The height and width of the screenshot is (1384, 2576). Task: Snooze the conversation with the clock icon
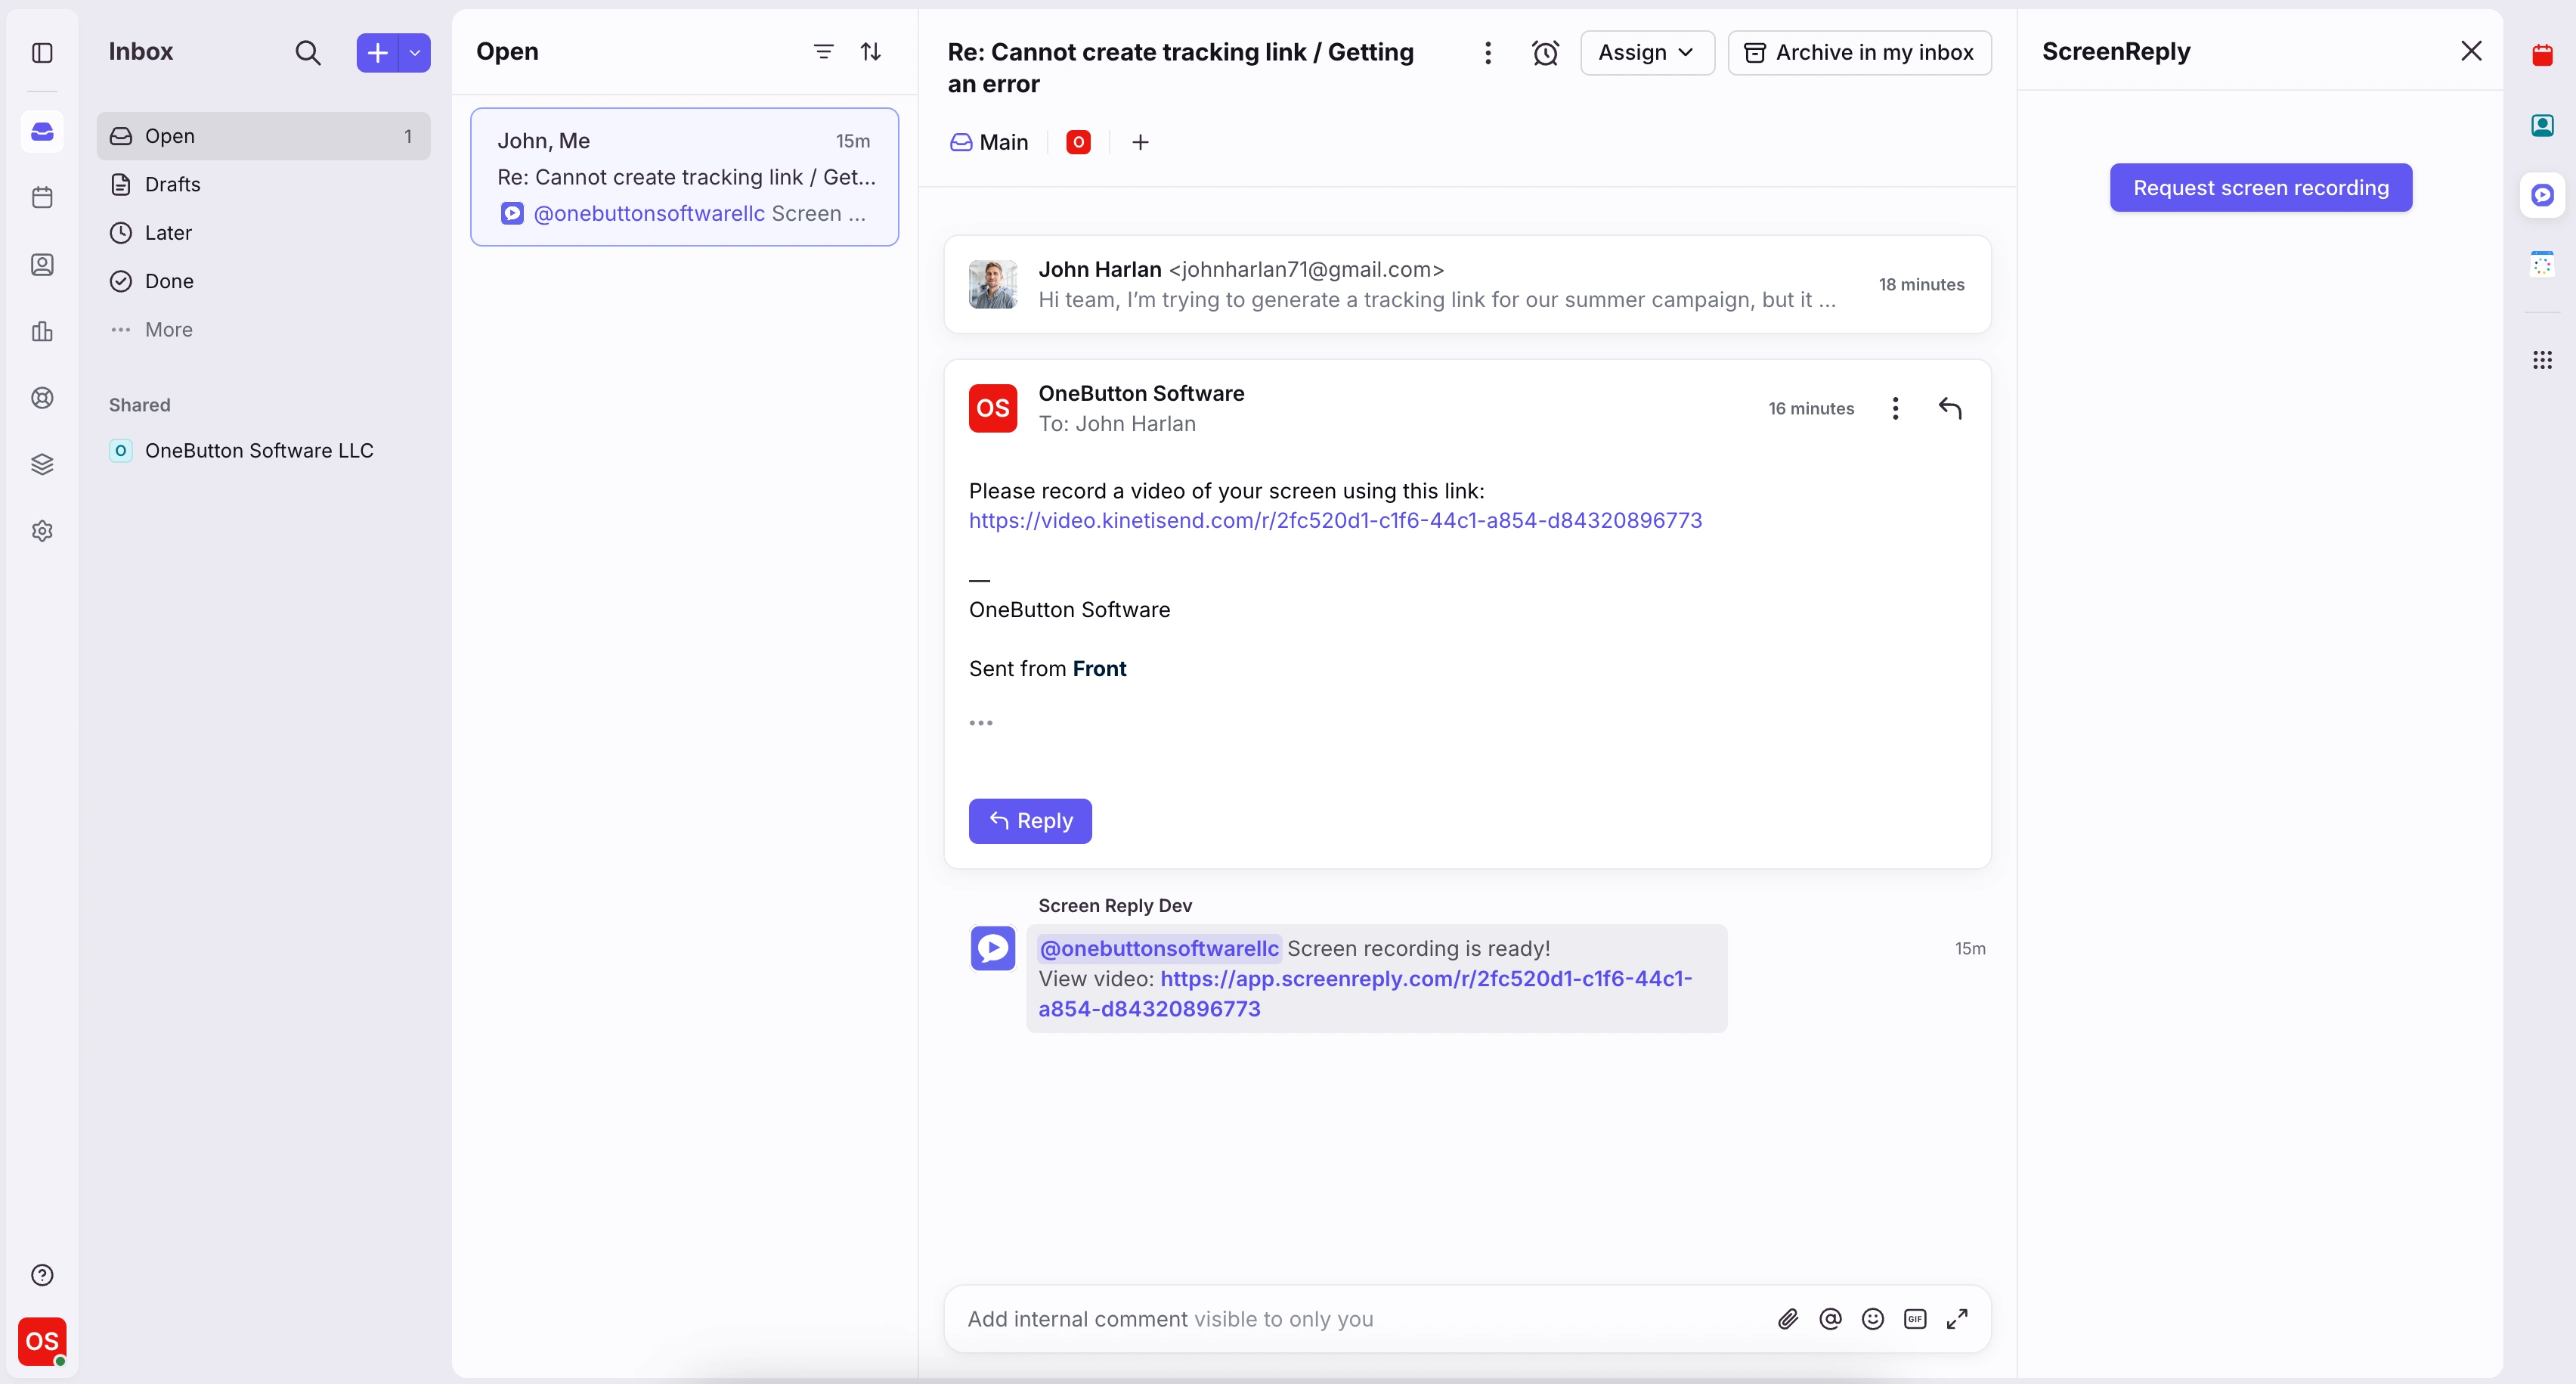click(x=1545, y=52)
